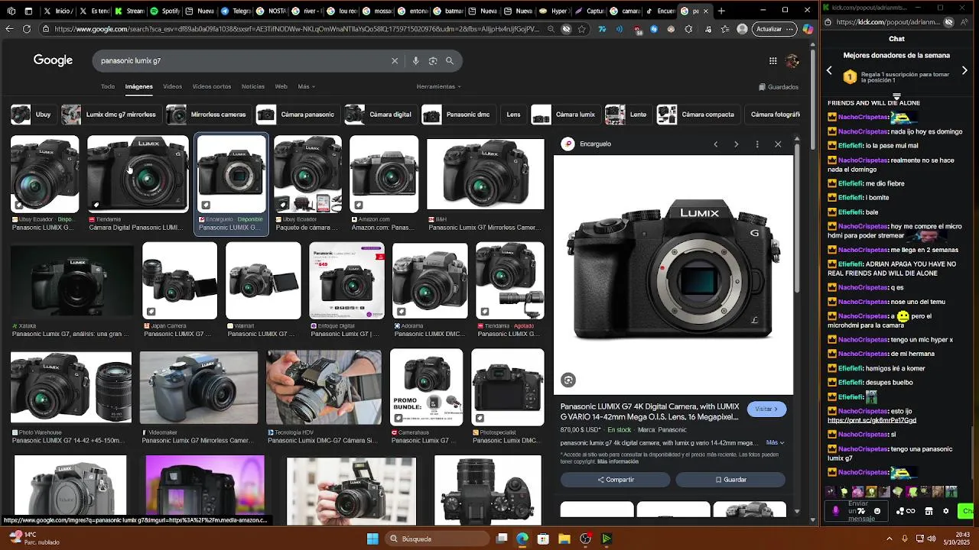Click the Actualizar browser button
979x550 pixels.
click(x=775, y=29)
